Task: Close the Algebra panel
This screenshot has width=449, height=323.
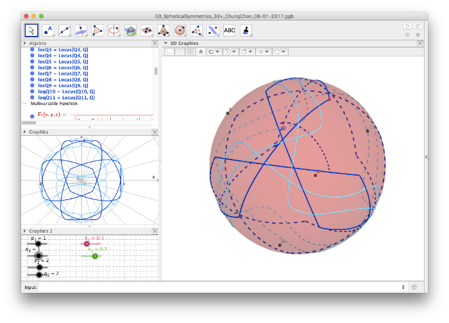Action: [155, 43]
